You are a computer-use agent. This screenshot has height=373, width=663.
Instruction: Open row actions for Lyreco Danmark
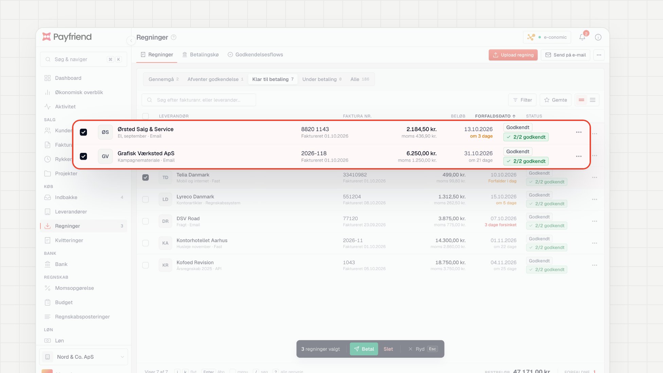point(594,199)
